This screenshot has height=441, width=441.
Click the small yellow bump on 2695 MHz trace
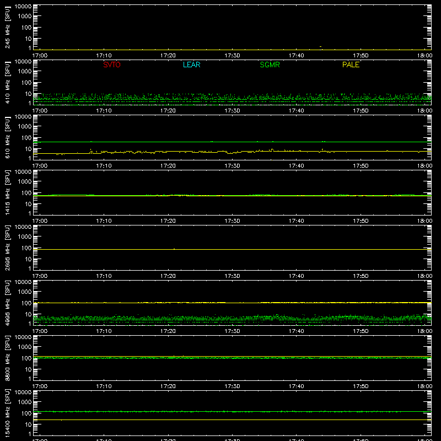174,249
